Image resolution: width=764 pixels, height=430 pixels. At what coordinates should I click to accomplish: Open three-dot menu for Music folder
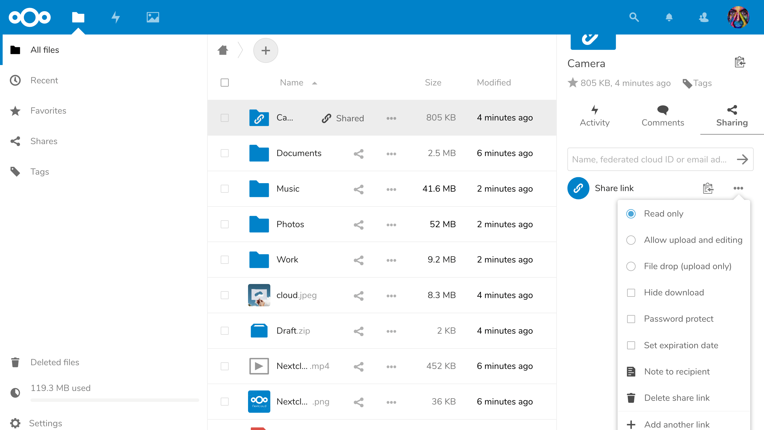[x=391, y=189]
